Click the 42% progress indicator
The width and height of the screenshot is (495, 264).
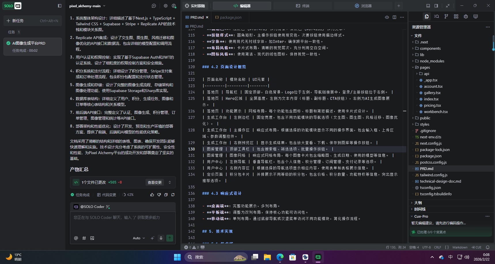pyautogui.click(x=128, y=195)
